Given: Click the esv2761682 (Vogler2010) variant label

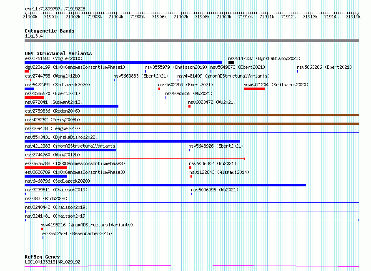Looking at the screenshot, I should point(54,58).
